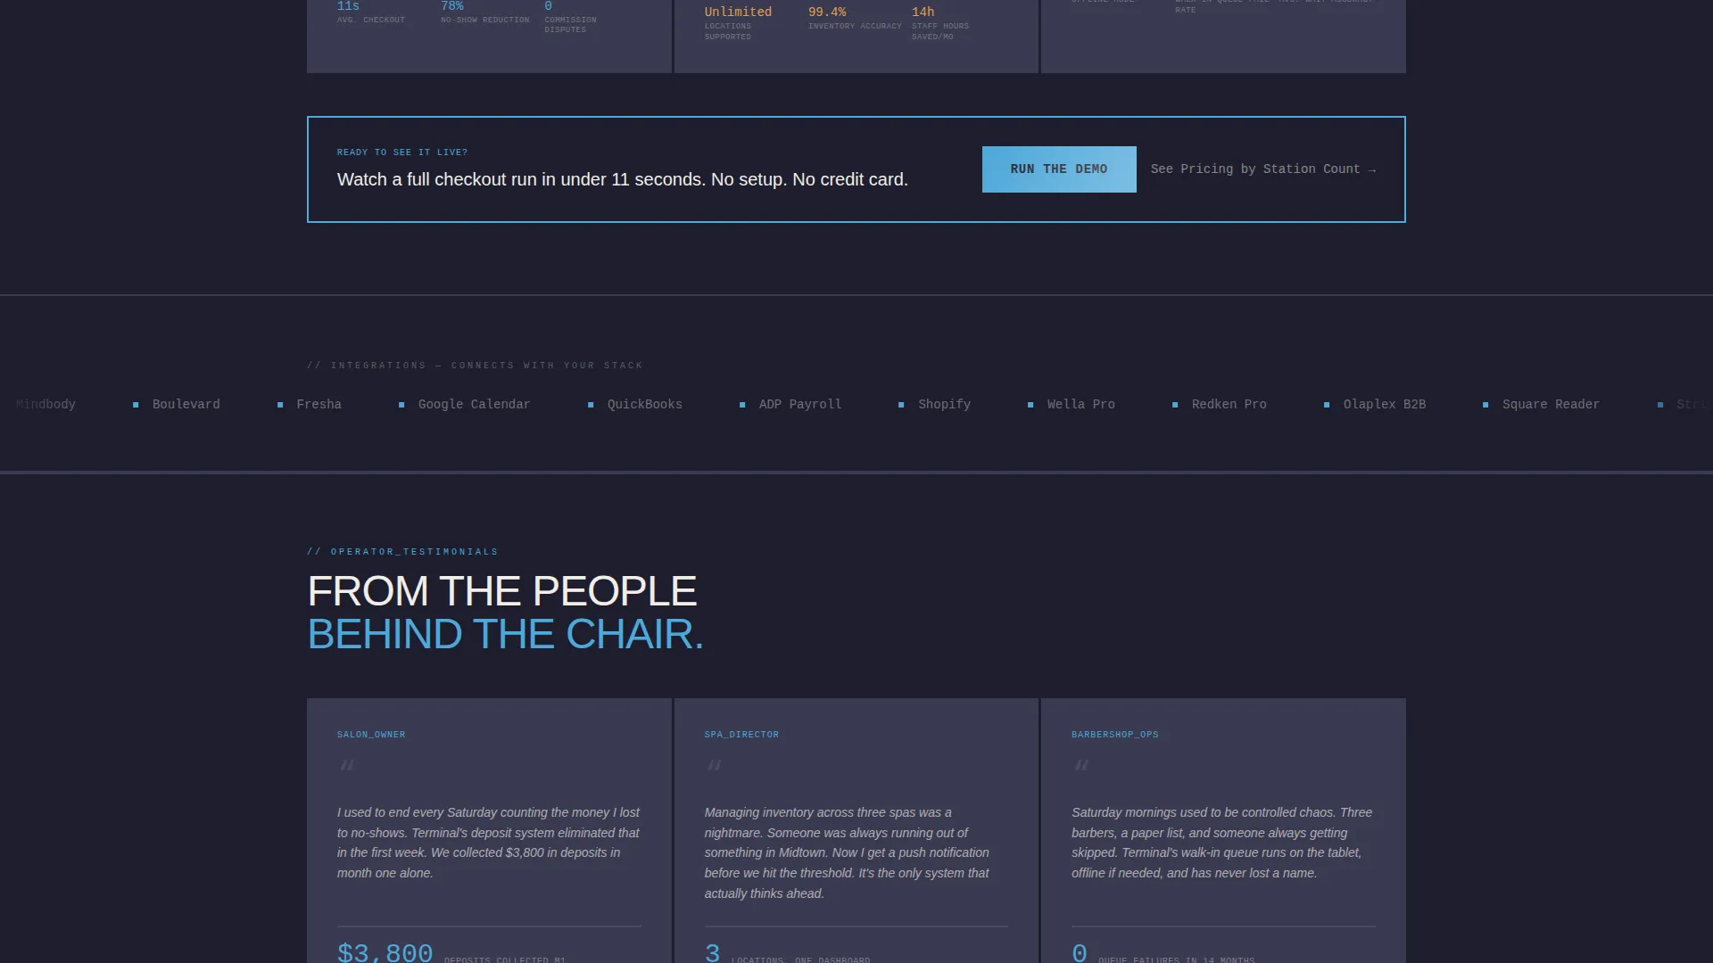1713x963 pixels.
Task: Click the OPERATOR_TESTIMONIALS section label
Action: tap(402, 552)
